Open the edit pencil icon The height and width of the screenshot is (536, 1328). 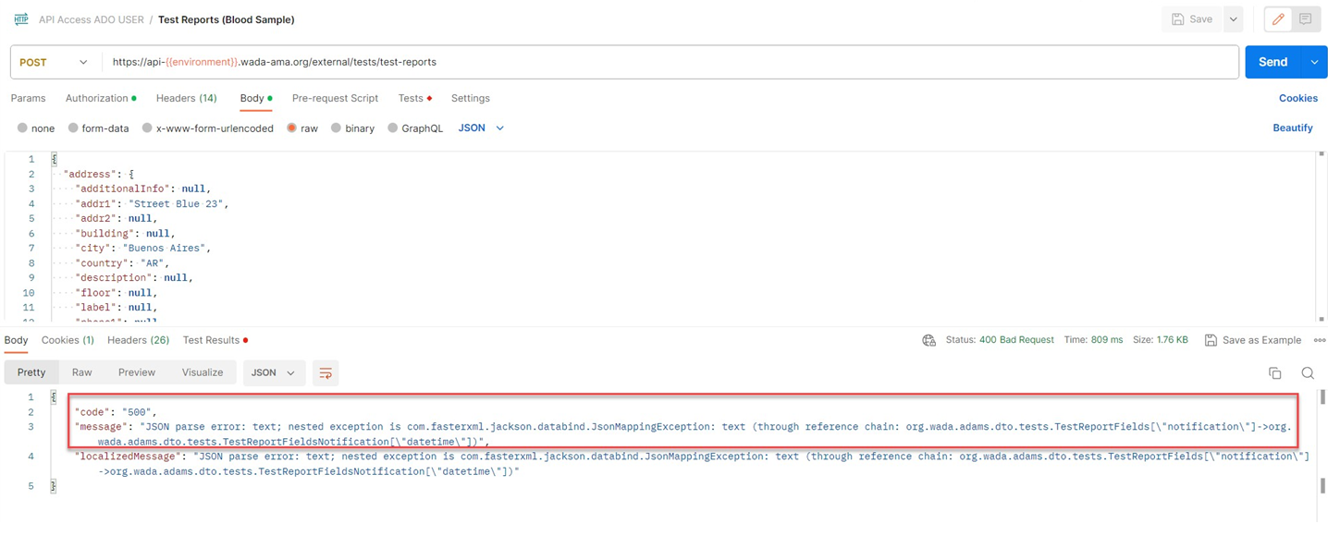point(1278,19)
